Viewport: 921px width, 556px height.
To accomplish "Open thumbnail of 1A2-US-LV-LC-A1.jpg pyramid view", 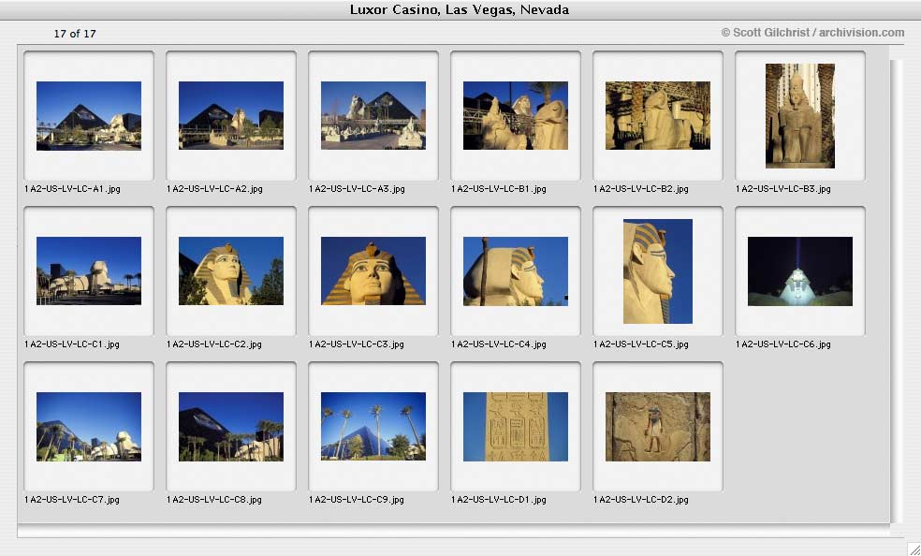I will coord(89,116).
